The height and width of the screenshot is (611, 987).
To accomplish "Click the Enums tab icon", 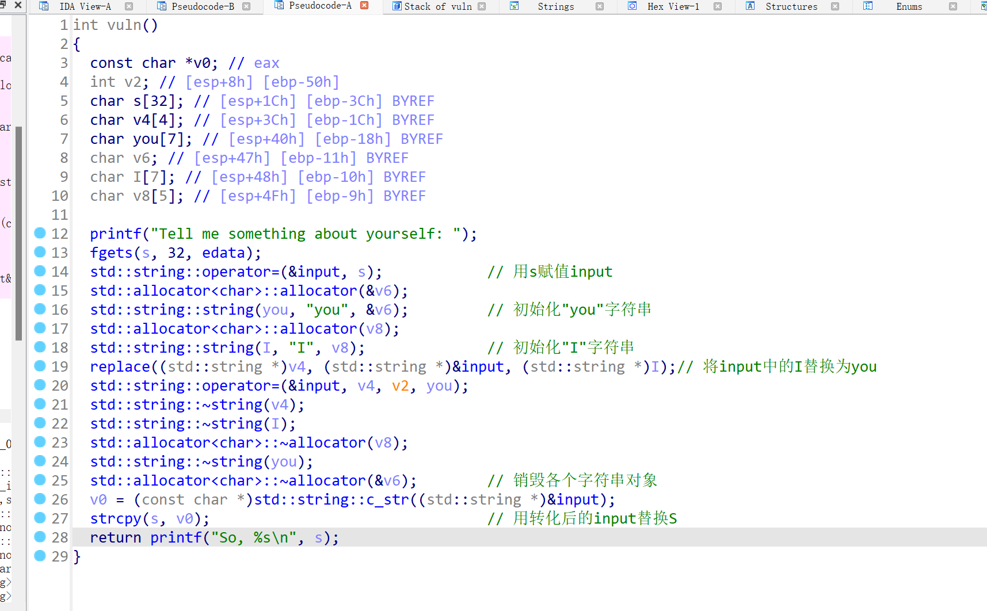I will [868, 6].
